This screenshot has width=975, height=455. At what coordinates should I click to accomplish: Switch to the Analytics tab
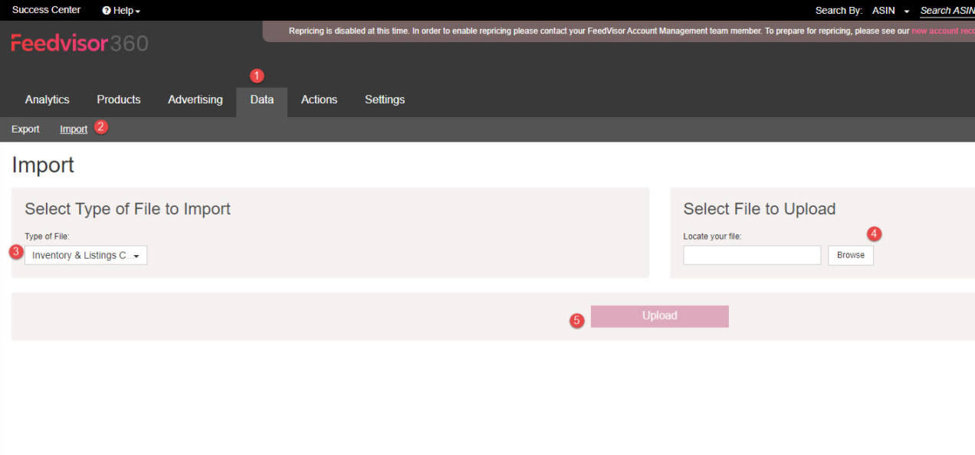coord(47,100)
